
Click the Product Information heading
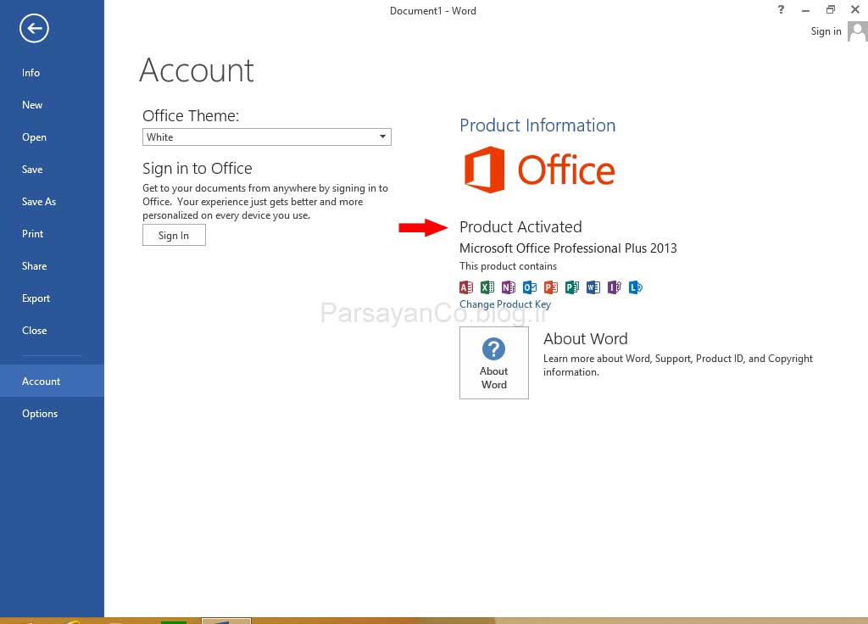[537, 125]
